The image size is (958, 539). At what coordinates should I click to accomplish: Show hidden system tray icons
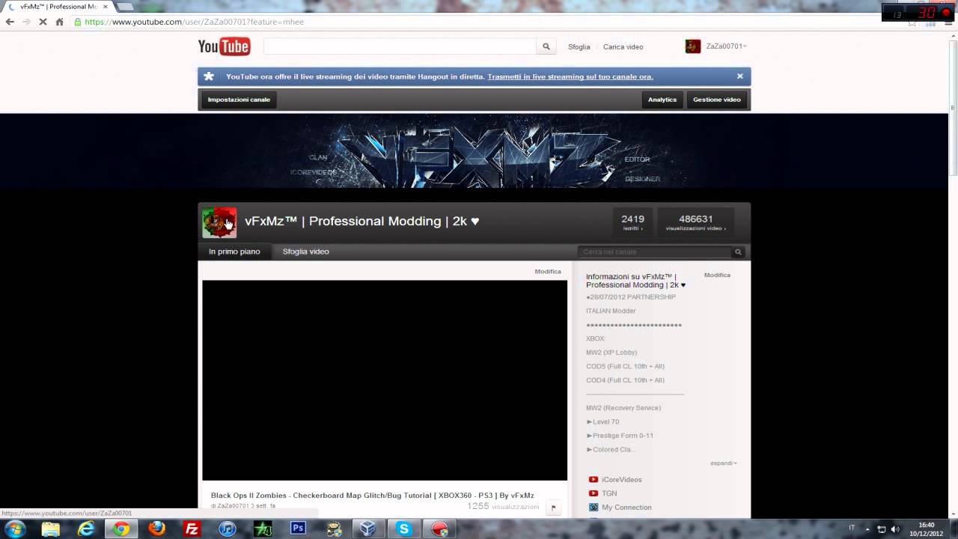point(867,529)
